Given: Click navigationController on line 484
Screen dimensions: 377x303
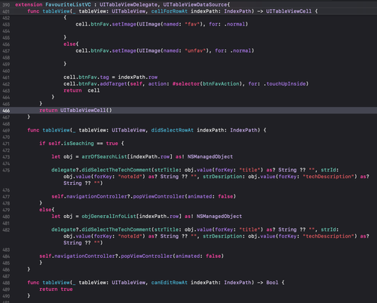Looking at the screenshot, I should coord(84,256).
